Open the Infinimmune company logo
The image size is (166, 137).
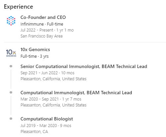tap(11, 21)
